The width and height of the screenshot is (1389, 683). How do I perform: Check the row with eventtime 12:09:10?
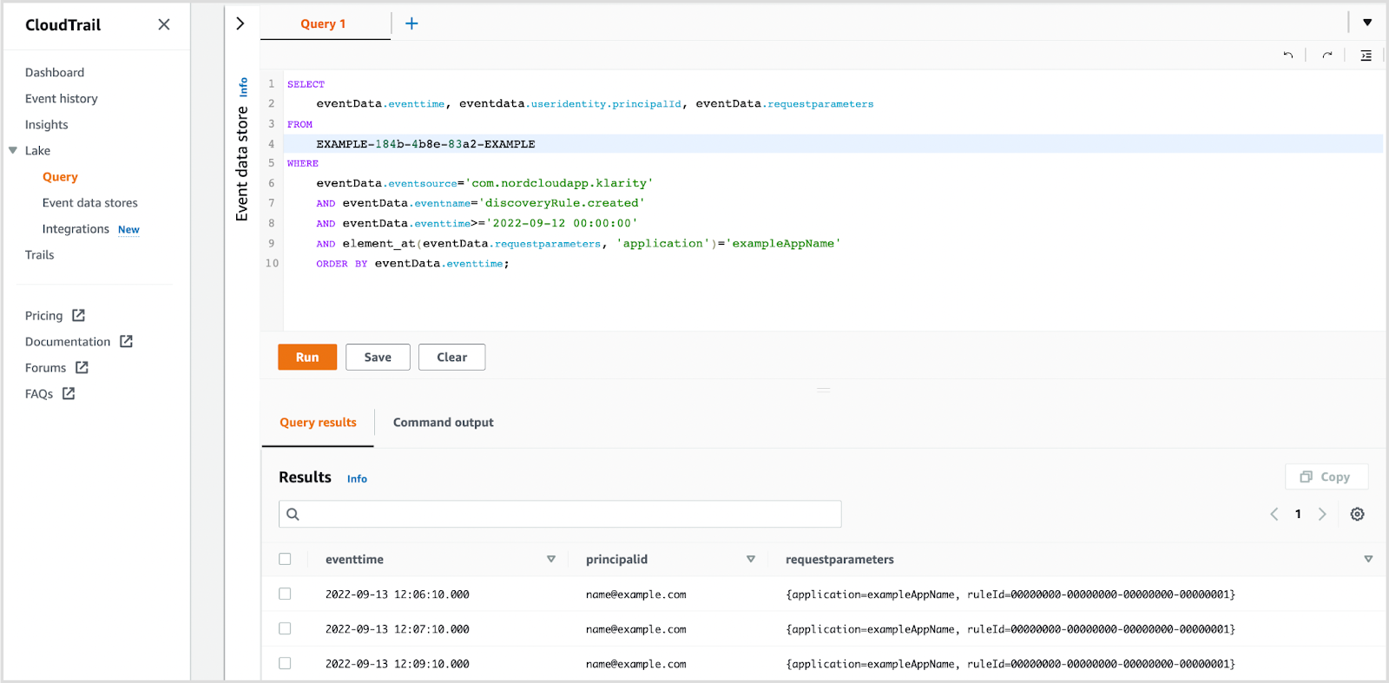point(285,664)
